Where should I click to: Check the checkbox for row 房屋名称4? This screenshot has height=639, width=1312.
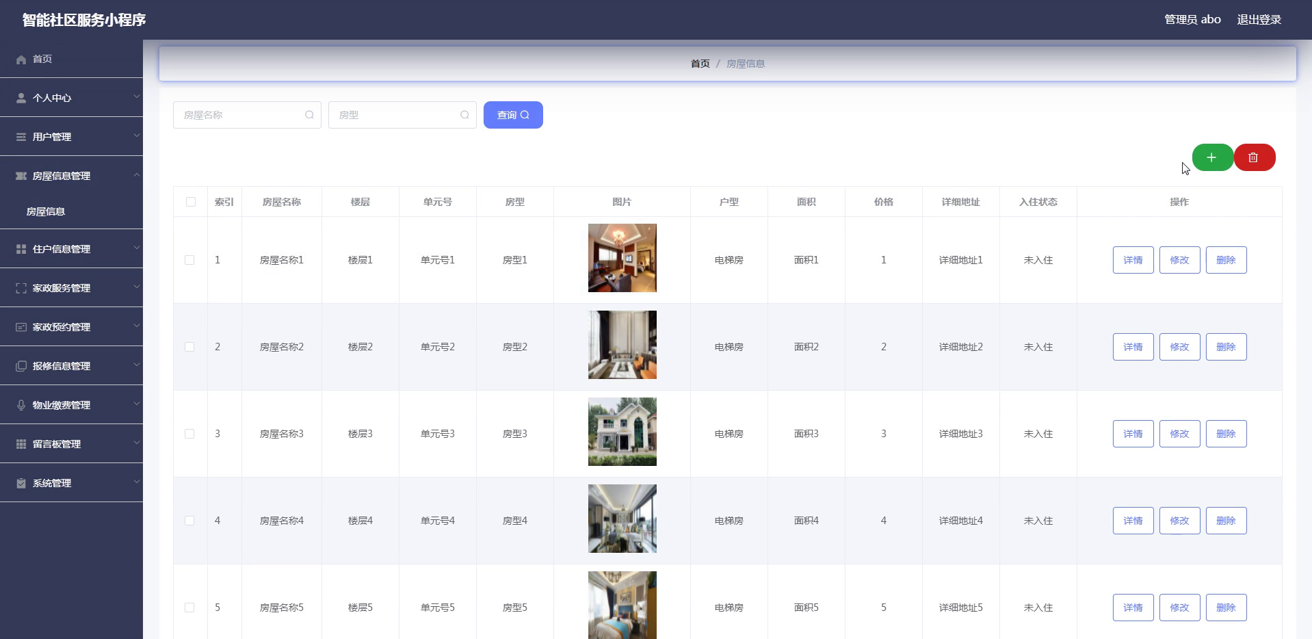pyautogui.click(x=189, y=521)
